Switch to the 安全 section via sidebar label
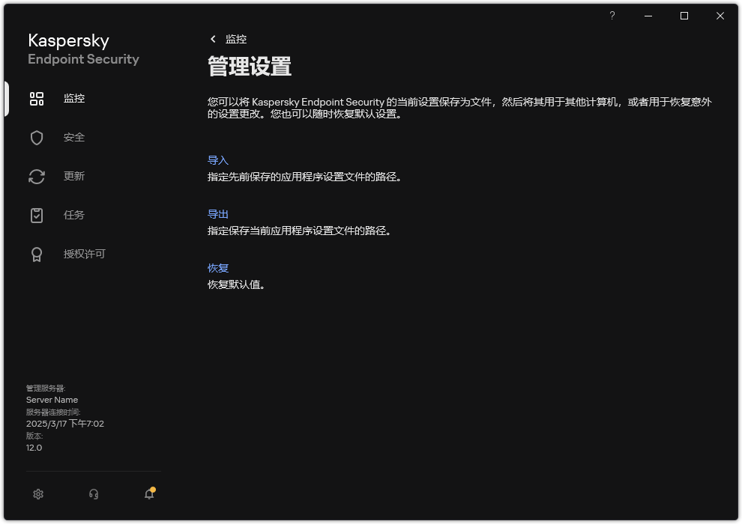 coord(74,137)
